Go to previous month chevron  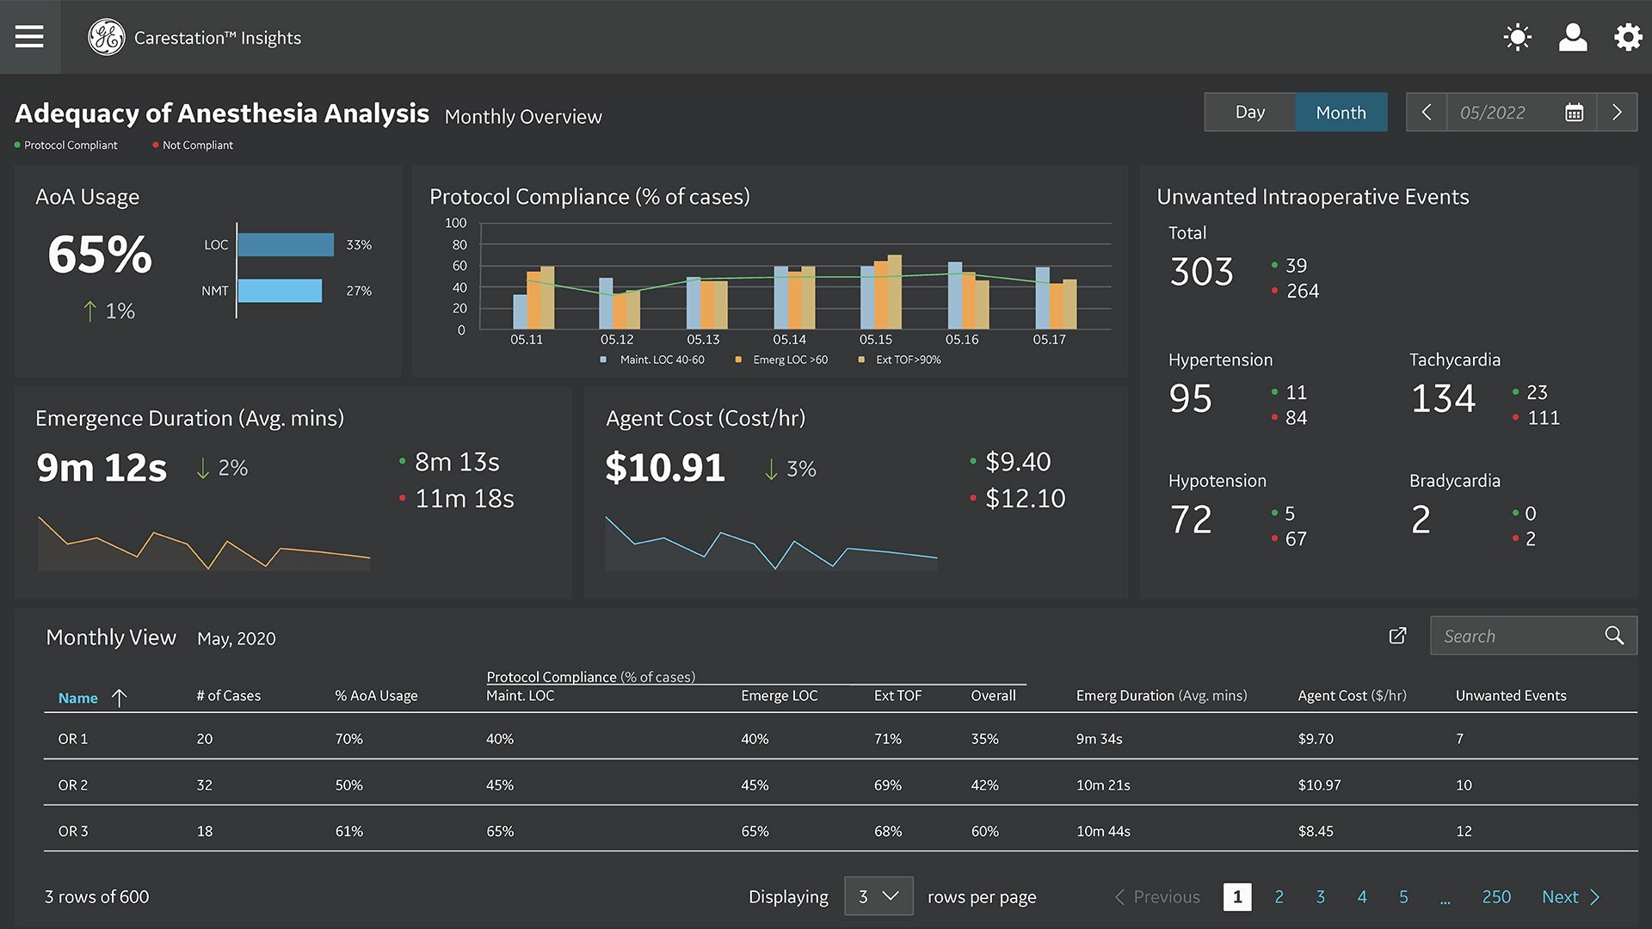[1427, 113]
